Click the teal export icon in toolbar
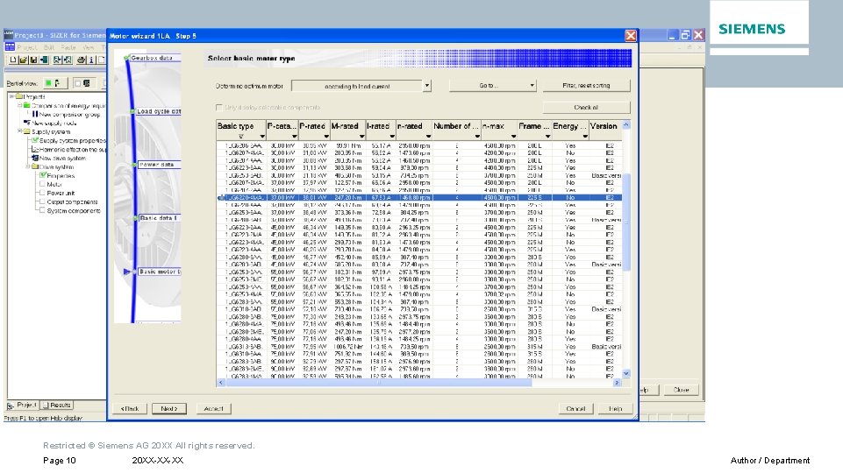This screenshot has width=843, height=473. (44, 60)
